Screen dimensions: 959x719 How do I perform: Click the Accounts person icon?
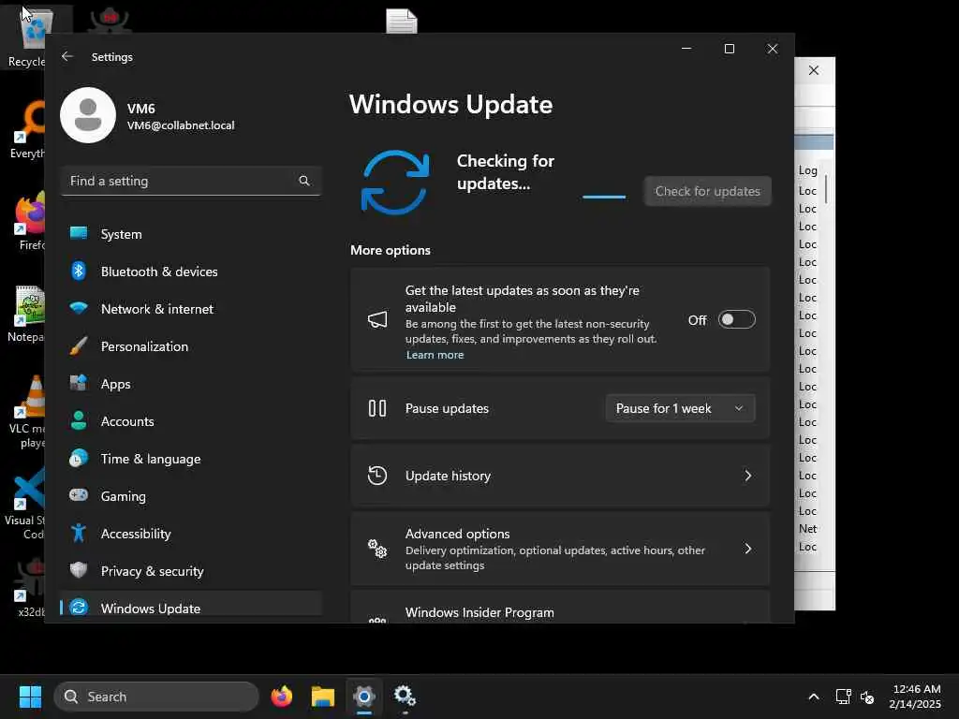click(79, 420)
